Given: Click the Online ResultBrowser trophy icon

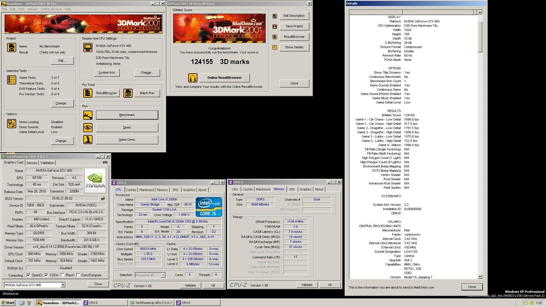Looking at the screenshot, I should click(193, 78).
